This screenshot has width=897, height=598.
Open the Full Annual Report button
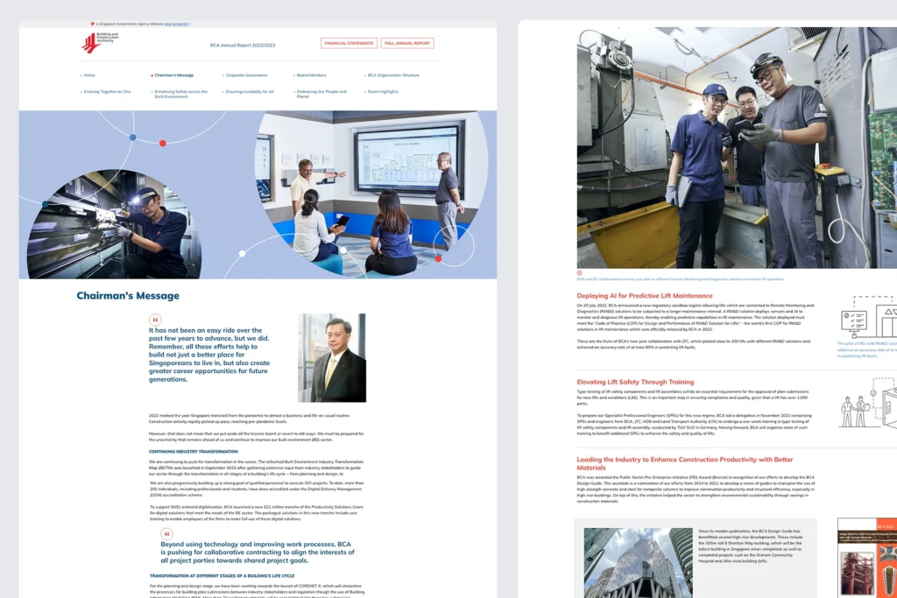click(407, 43)
